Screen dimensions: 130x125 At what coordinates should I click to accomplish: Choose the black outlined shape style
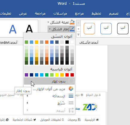click(123, 29)
